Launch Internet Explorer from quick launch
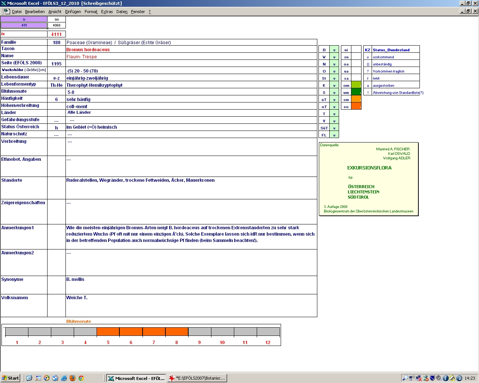This screenshot has width=479, height=383. coord(64,378)
